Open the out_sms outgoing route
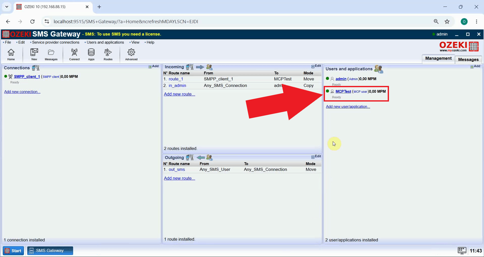 click(x=177, y=169)
